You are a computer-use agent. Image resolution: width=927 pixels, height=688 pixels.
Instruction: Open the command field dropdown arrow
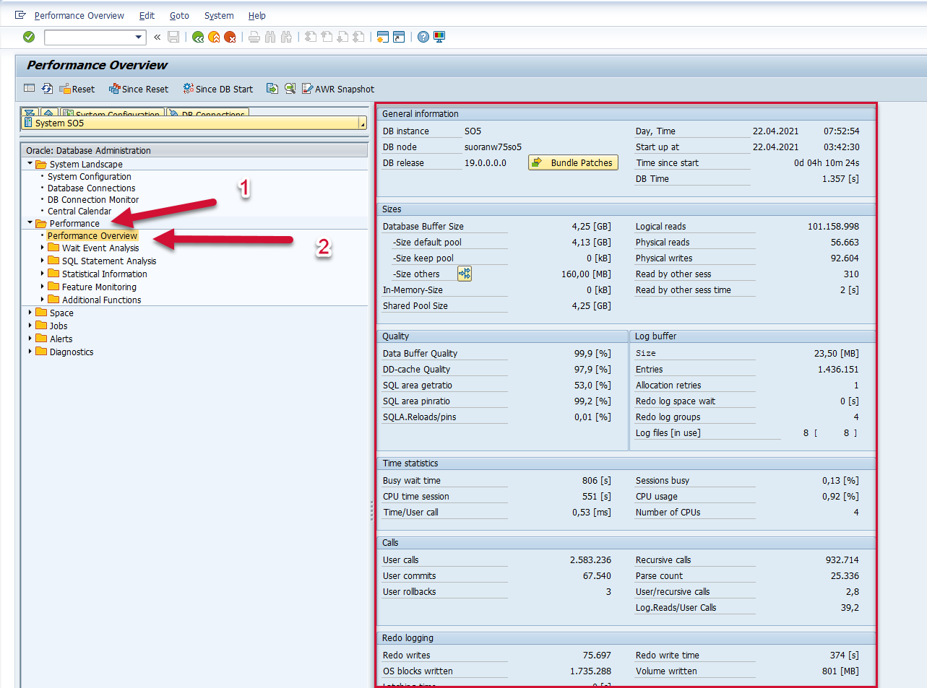(139, 37)
